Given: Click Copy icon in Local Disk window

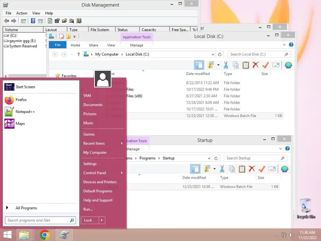Looking at the screenshot, I should click(236, 65).
